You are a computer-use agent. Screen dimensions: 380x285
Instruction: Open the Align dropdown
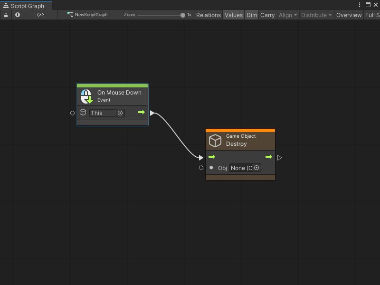tap(287, 15)
